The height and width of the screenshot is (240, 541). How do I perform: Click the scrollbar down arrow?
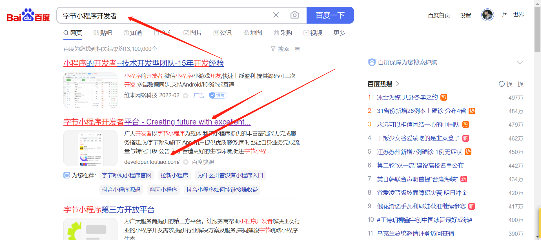click(537, 237)
